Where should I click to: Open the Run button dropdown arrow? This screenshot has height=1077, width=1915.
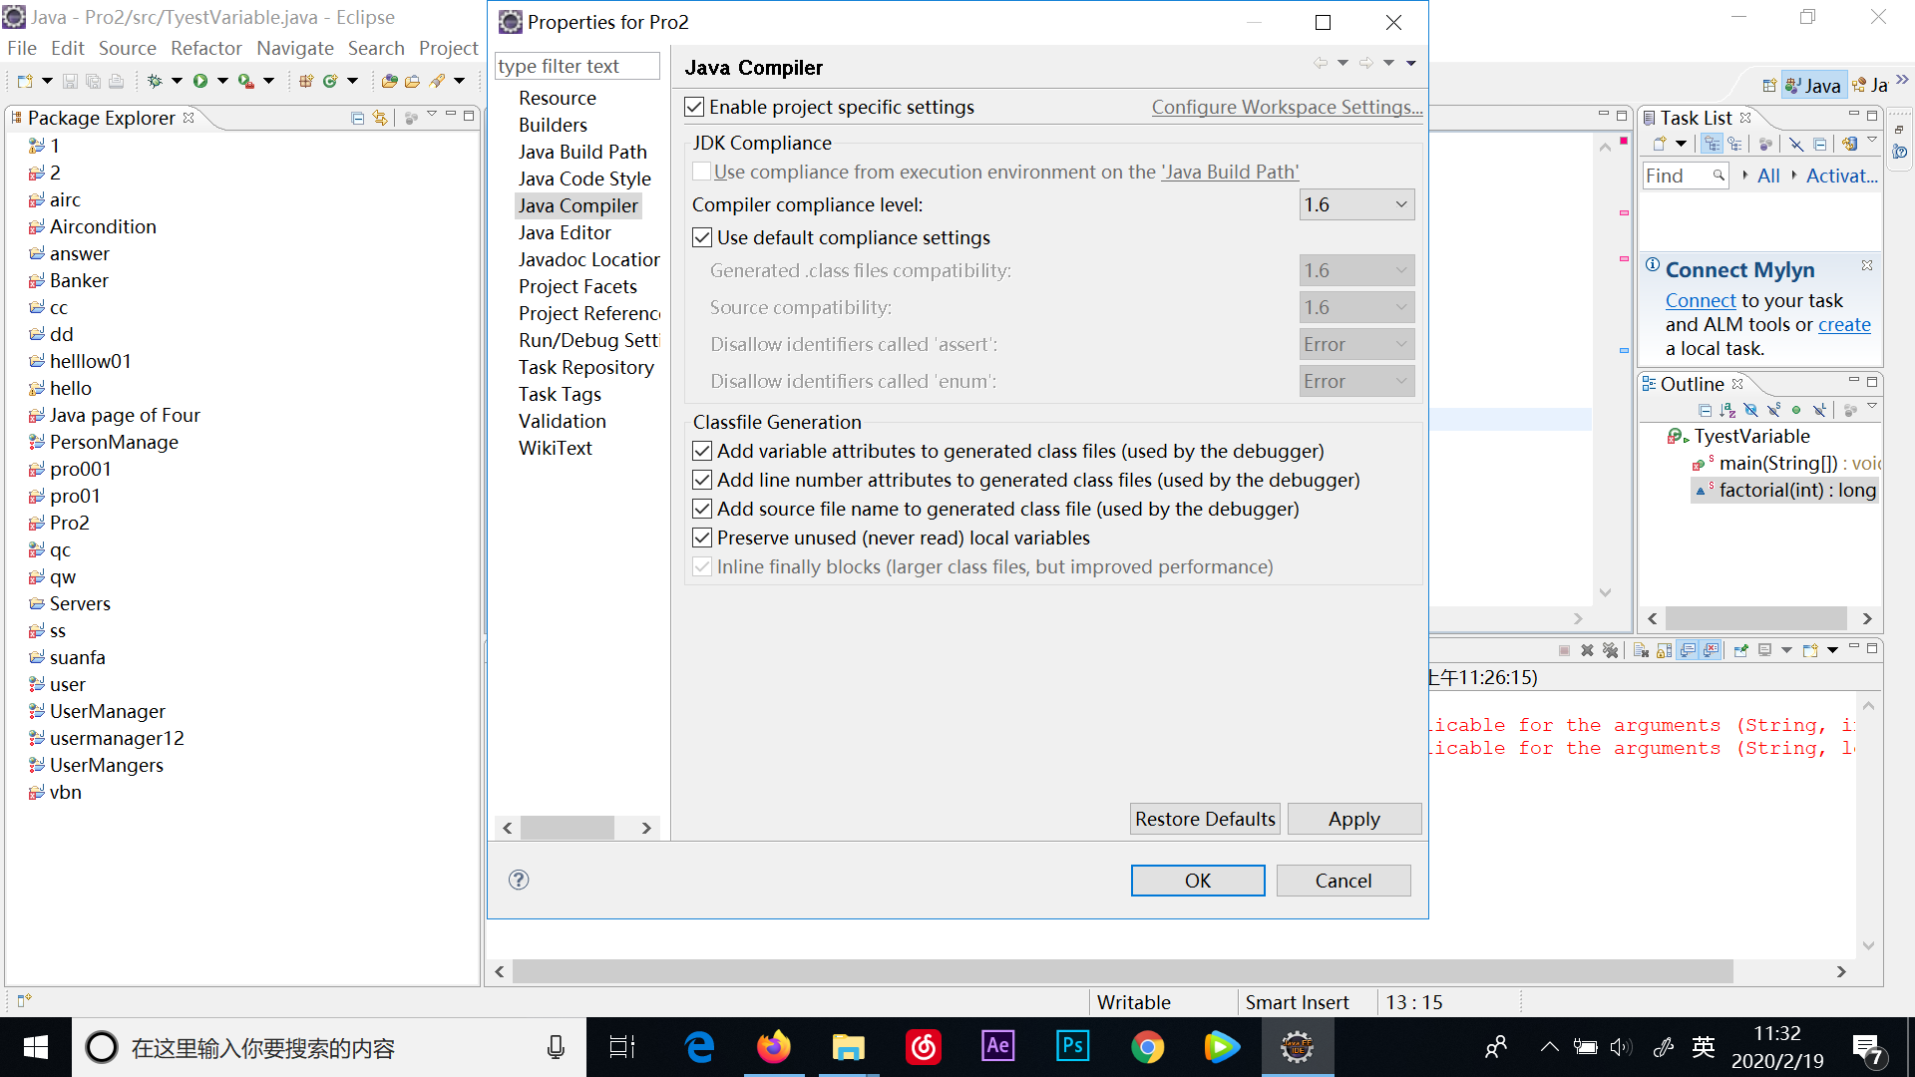pos(222,81)
